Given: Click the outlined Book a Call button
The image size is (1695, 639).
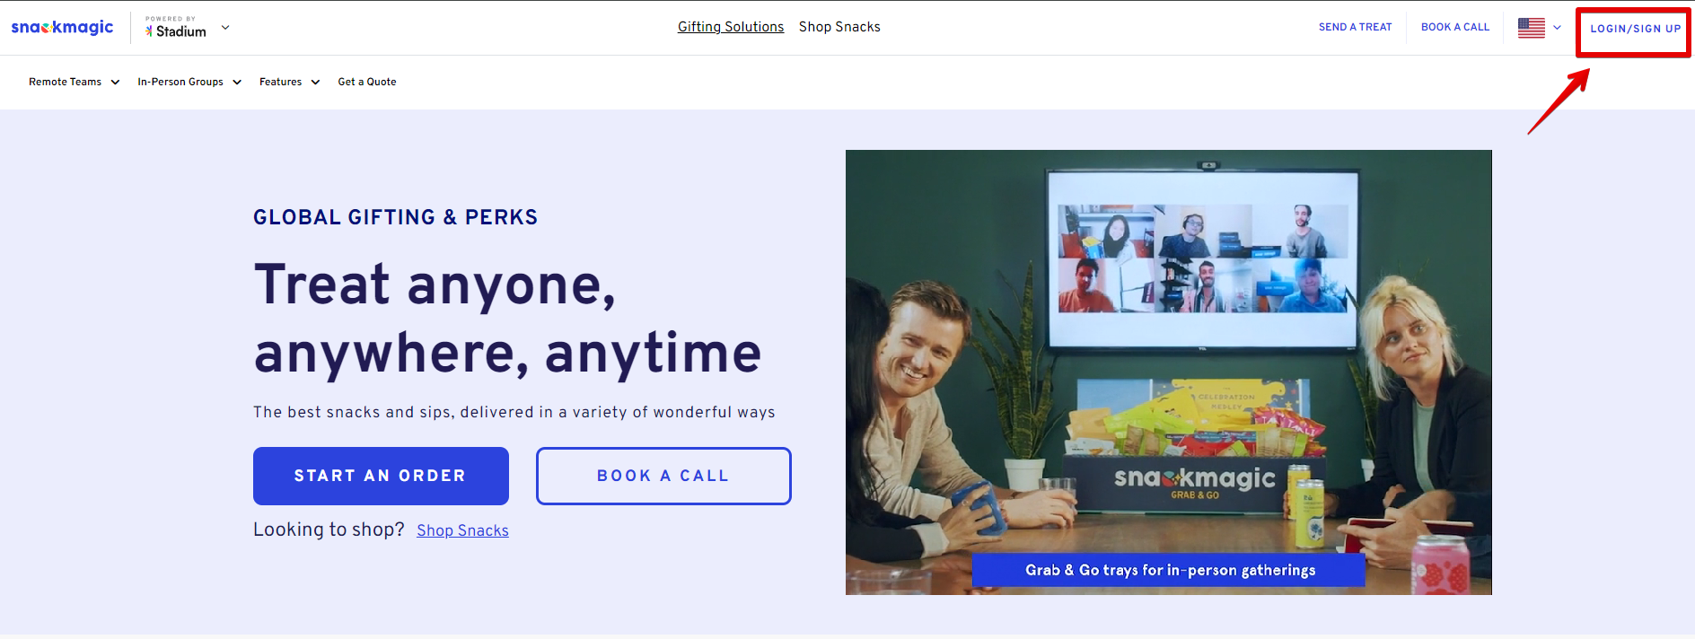Looking at the screenshot, I should tap(663, 476).
